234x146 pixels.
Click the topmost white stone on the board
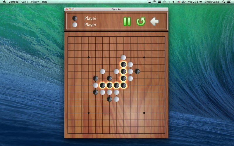pos(123,57)
